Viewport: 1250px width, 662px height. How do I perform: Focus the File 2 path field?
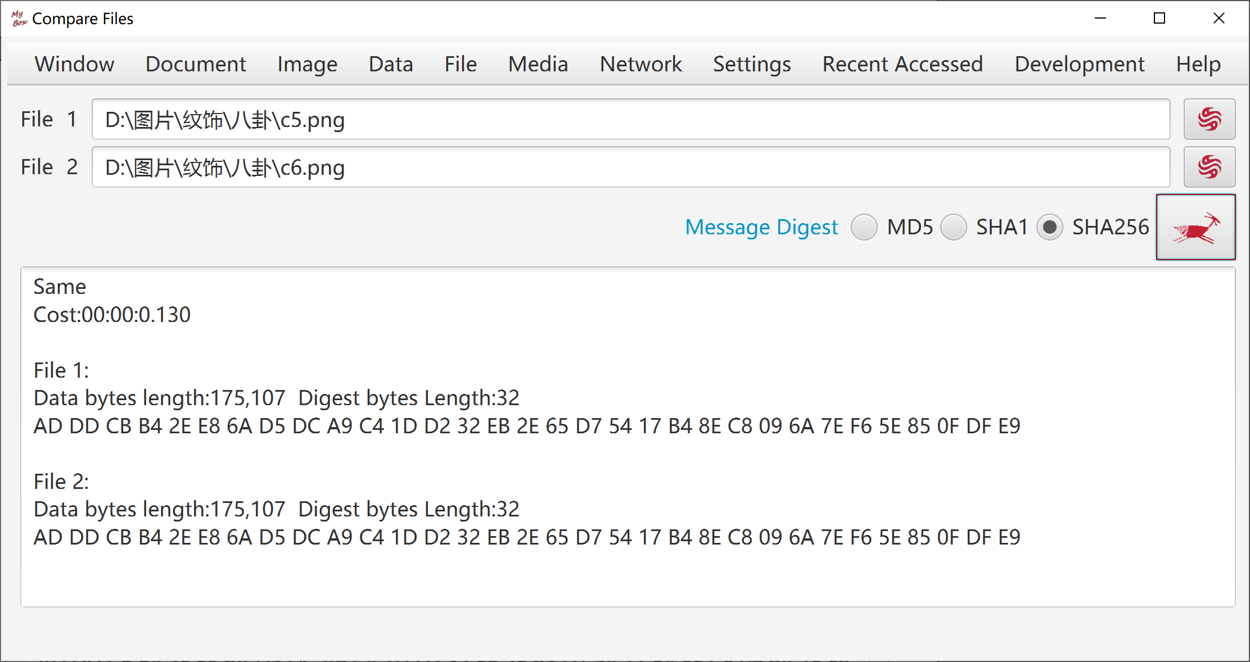tap(631, 167)
